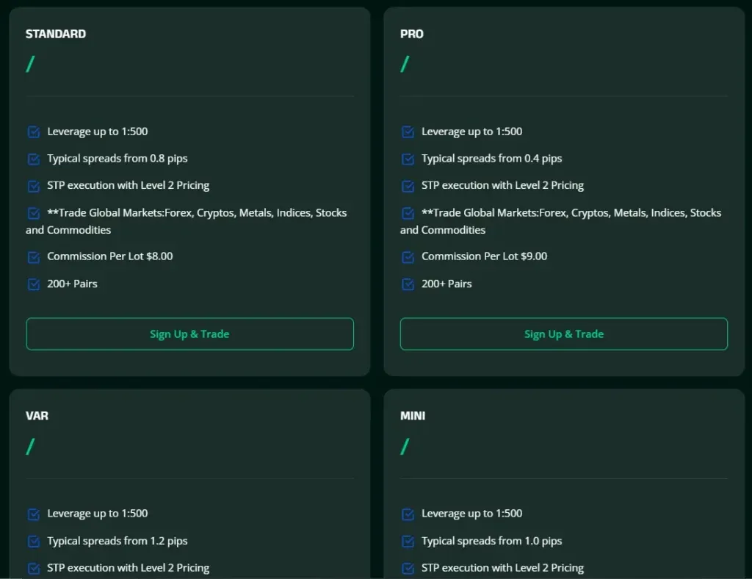Select the checkmark beside STP execution on PRO plan
The width and height of the screenshot is (752, 579).
tap(408, 186)
